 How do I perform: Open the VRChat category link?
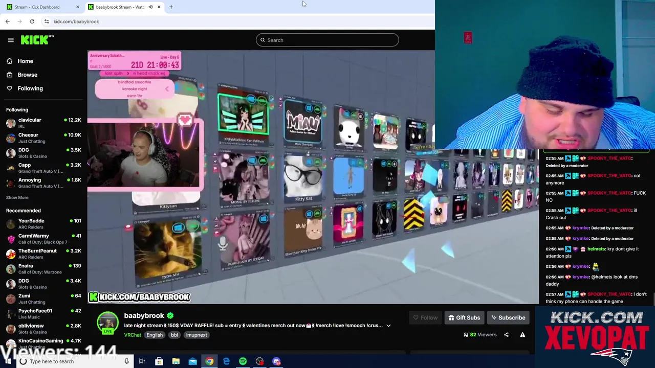[133, 335]
